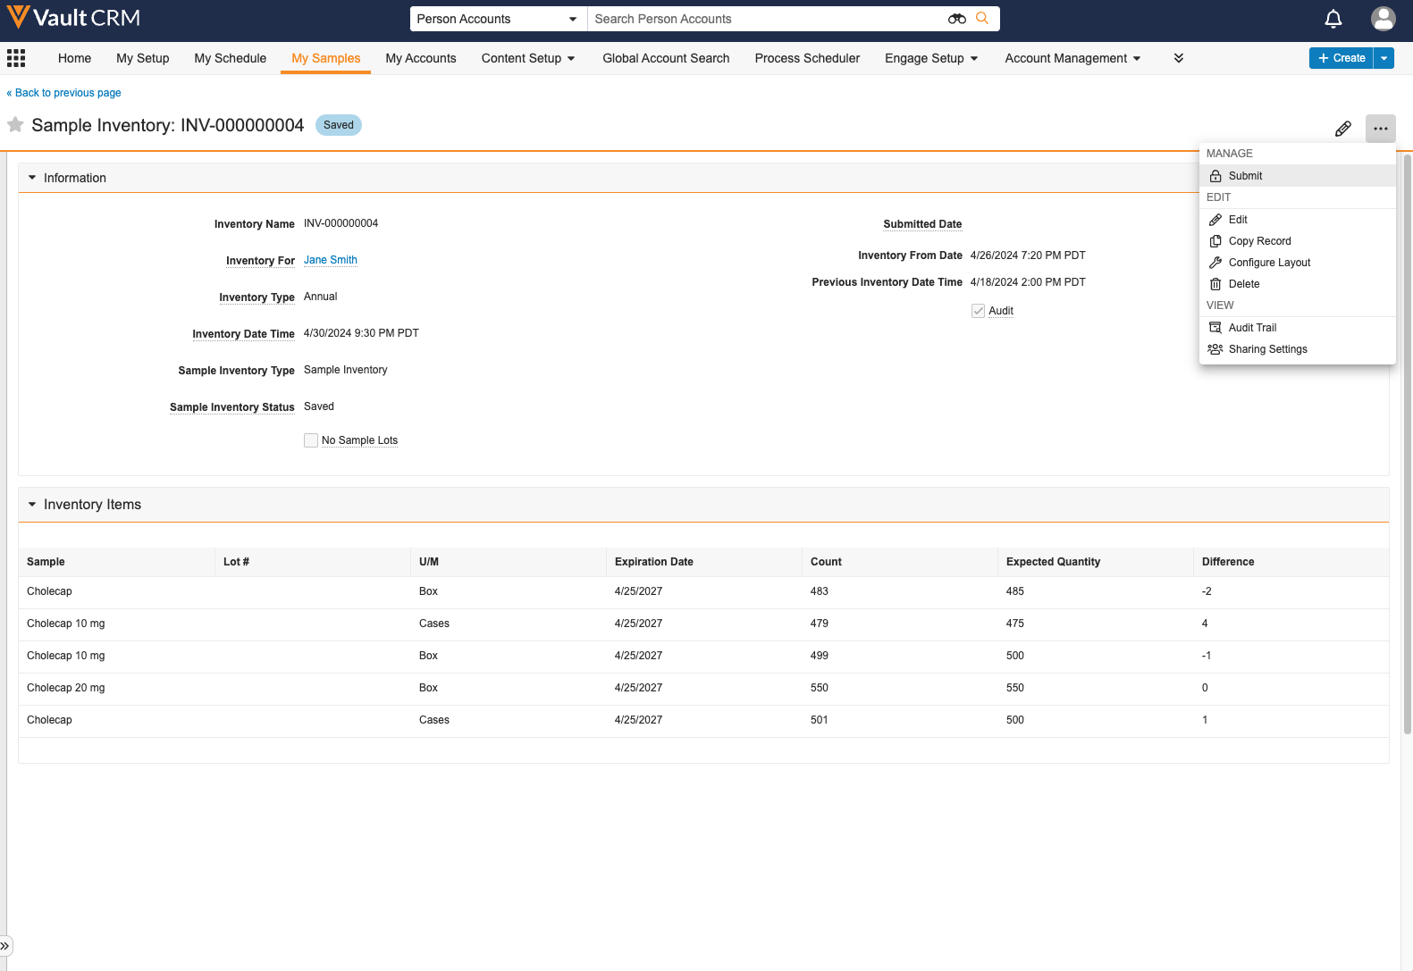
Task: Toggle the No Sample Lots checkbox
Action: pyautogui.click(x=311, y=440)
